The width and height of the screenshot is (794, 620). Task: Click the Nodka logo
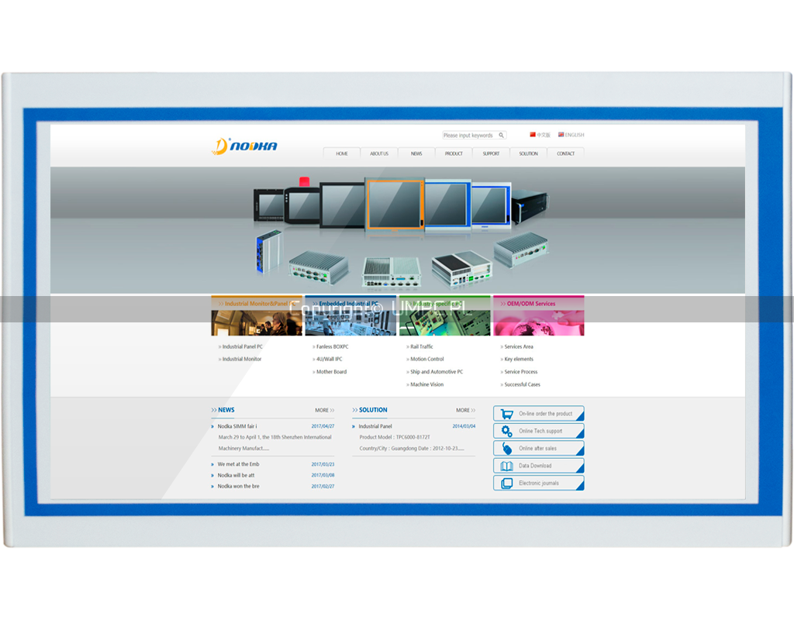244,146
